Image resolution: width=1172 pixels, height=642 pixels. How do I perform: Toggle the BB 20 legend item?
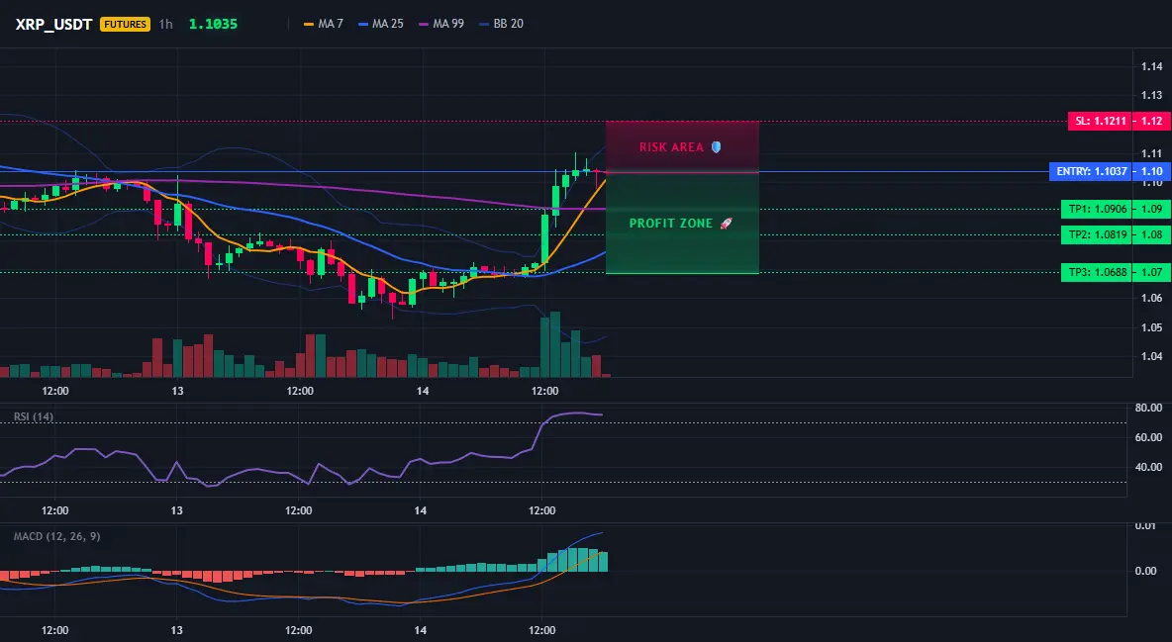(x=502, y=24)
